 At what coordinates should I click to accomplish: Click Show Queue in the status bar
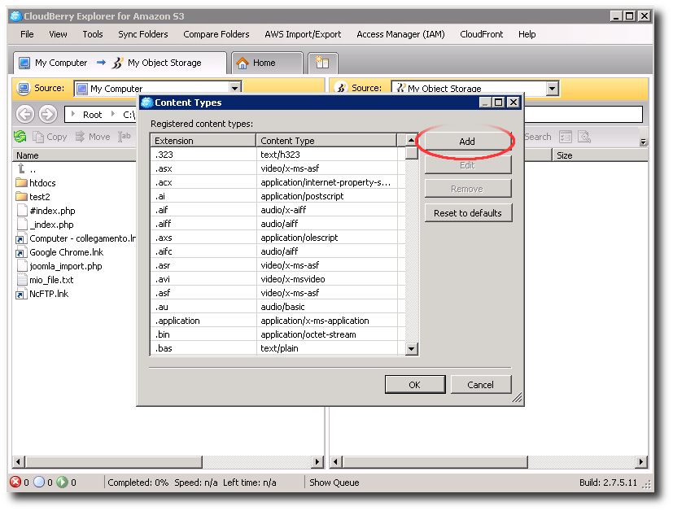pyautogui.click(x=334, y=483)
